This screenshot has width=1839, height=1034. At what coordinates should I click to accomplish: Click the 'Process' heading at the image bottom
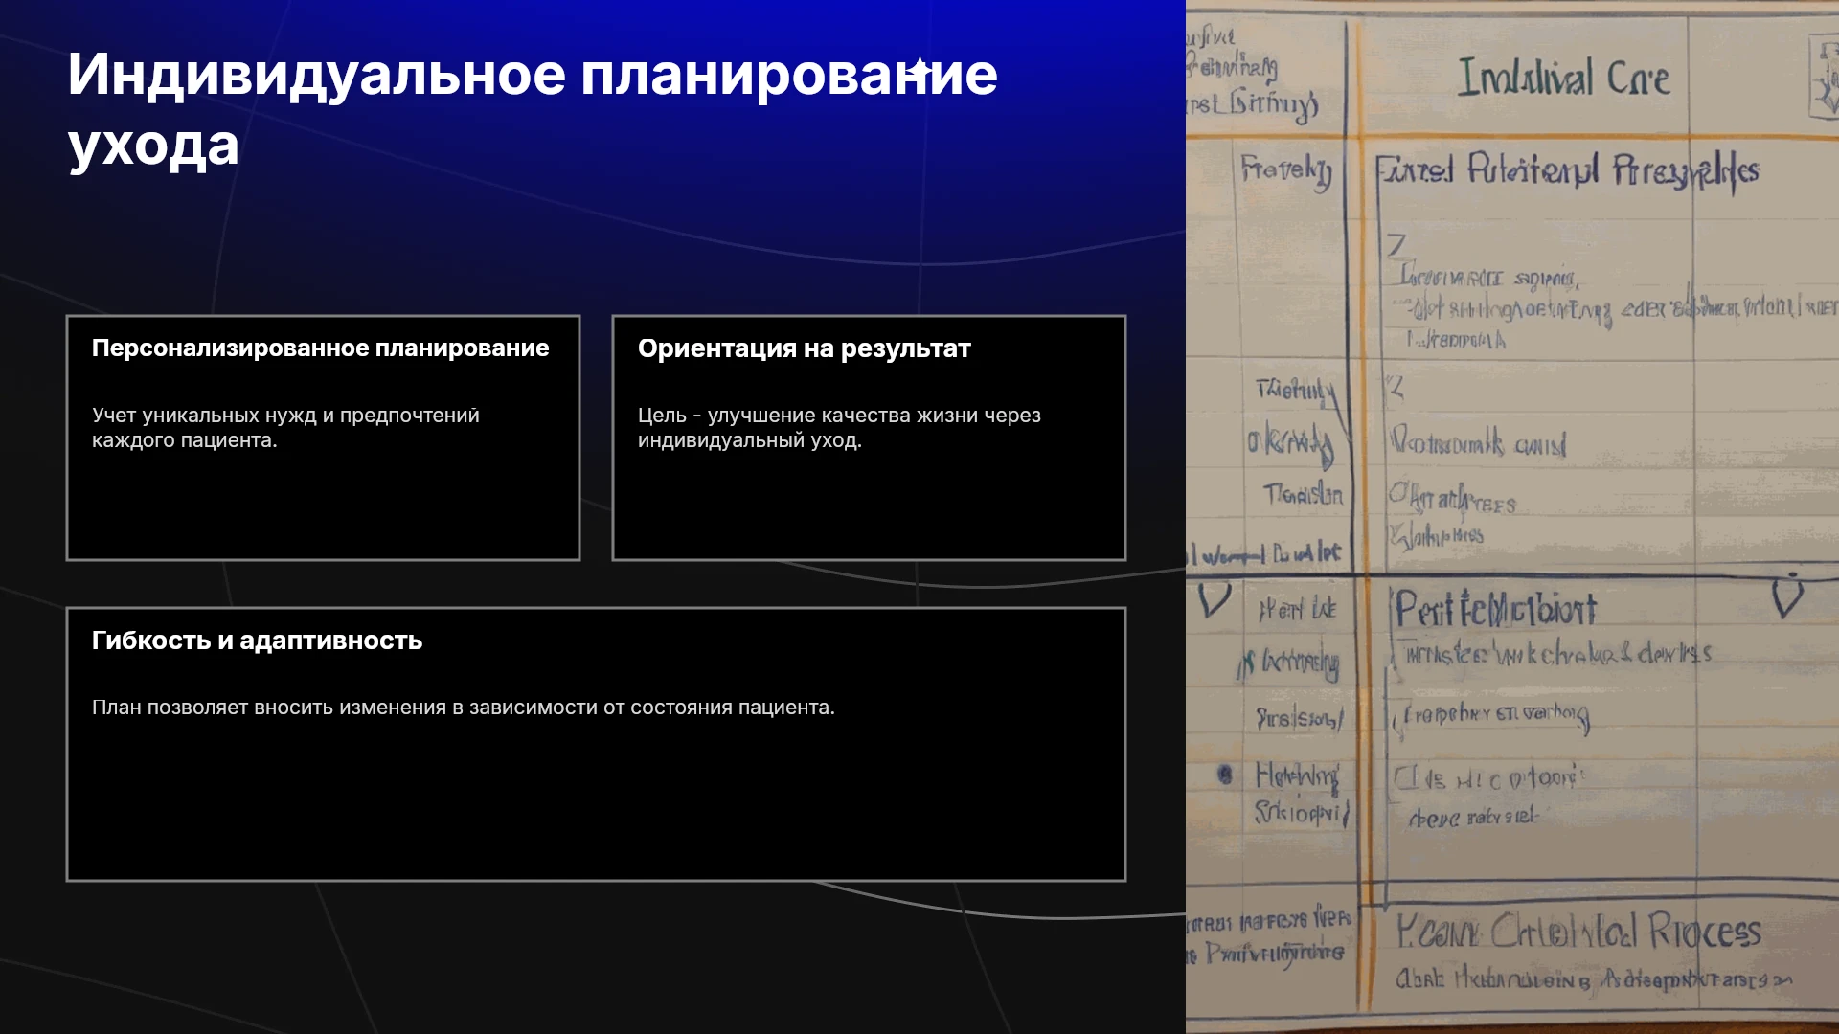(x=1704, y=932)
